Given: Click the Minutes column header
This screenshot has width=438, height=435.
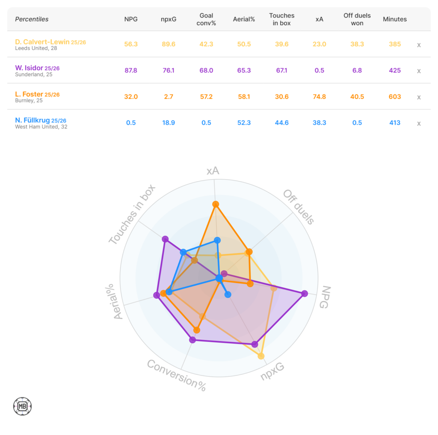Looking at the screenshot, I should pyautogui.click(x=395, y=19).
